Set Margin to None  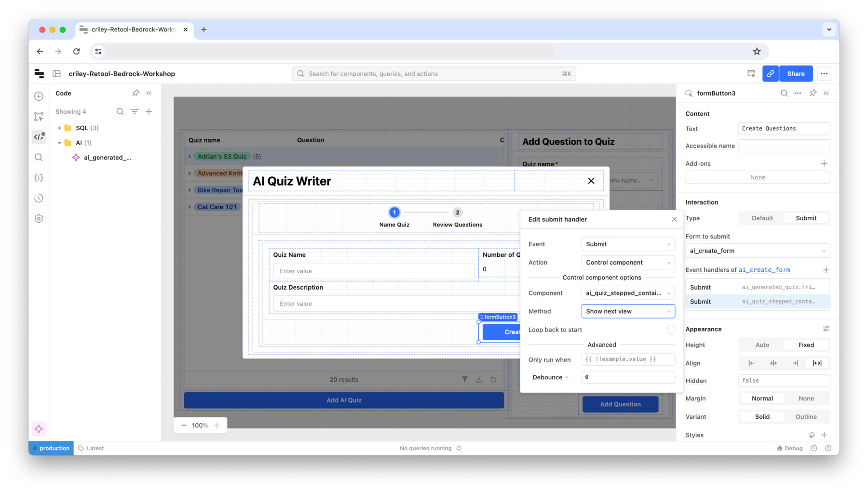806,399
